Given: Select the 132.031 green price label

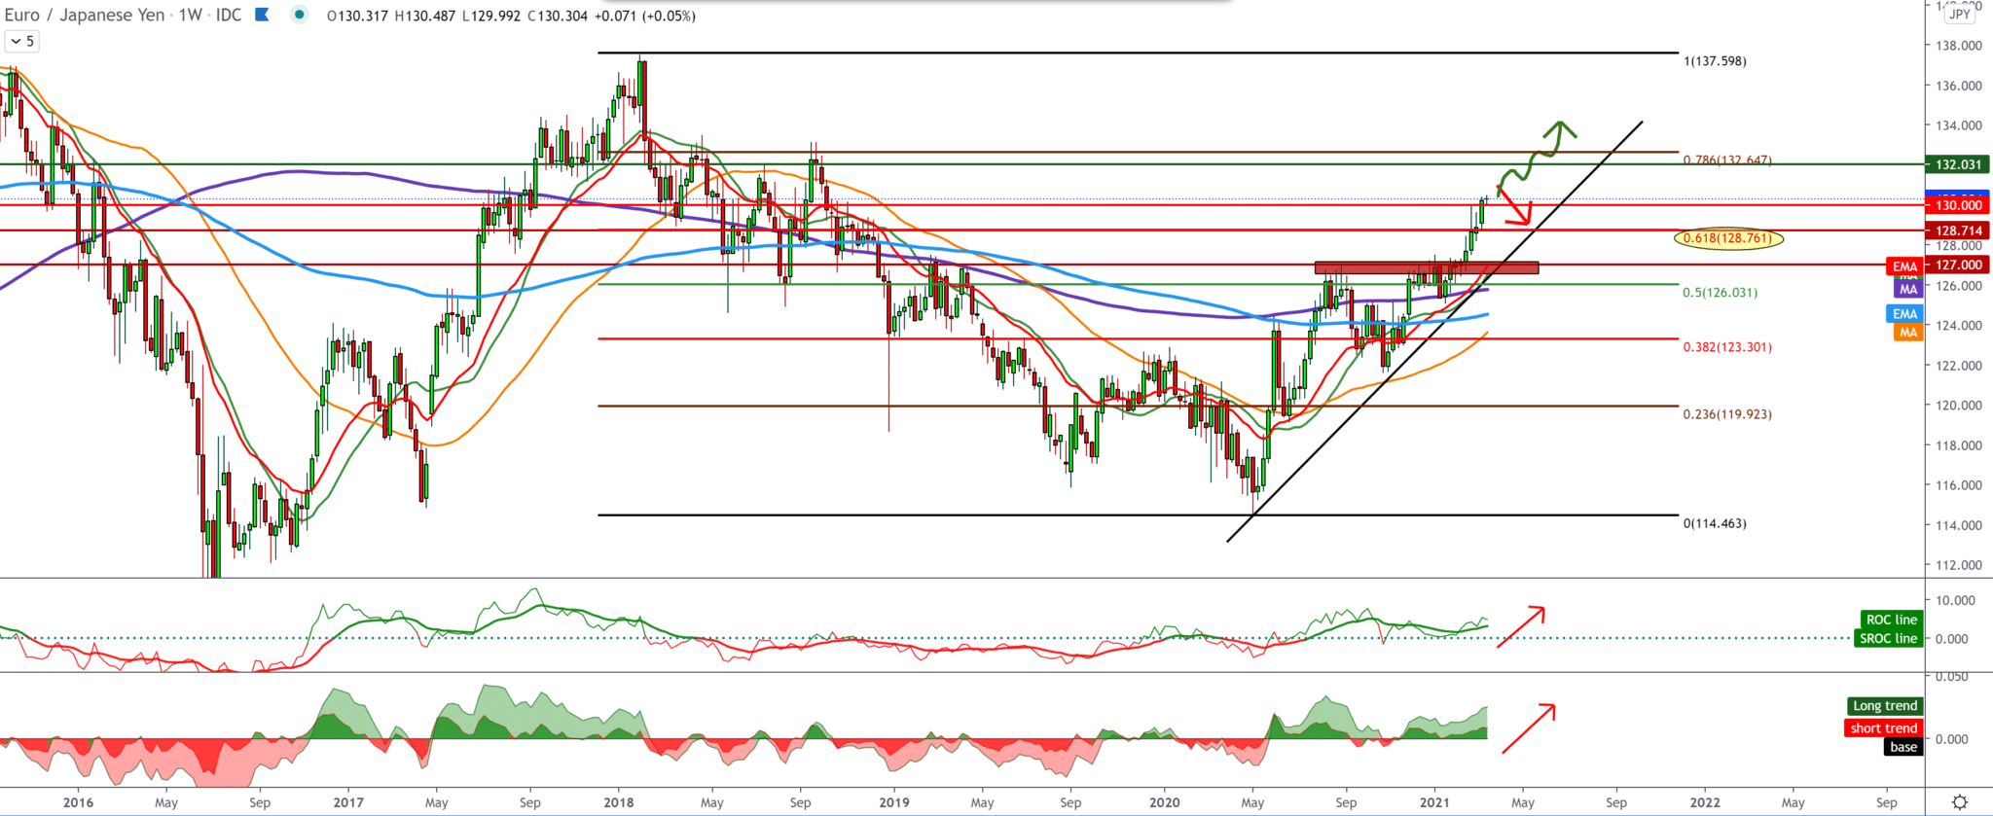Looking at the screenshot, I should pos(1958,164).
